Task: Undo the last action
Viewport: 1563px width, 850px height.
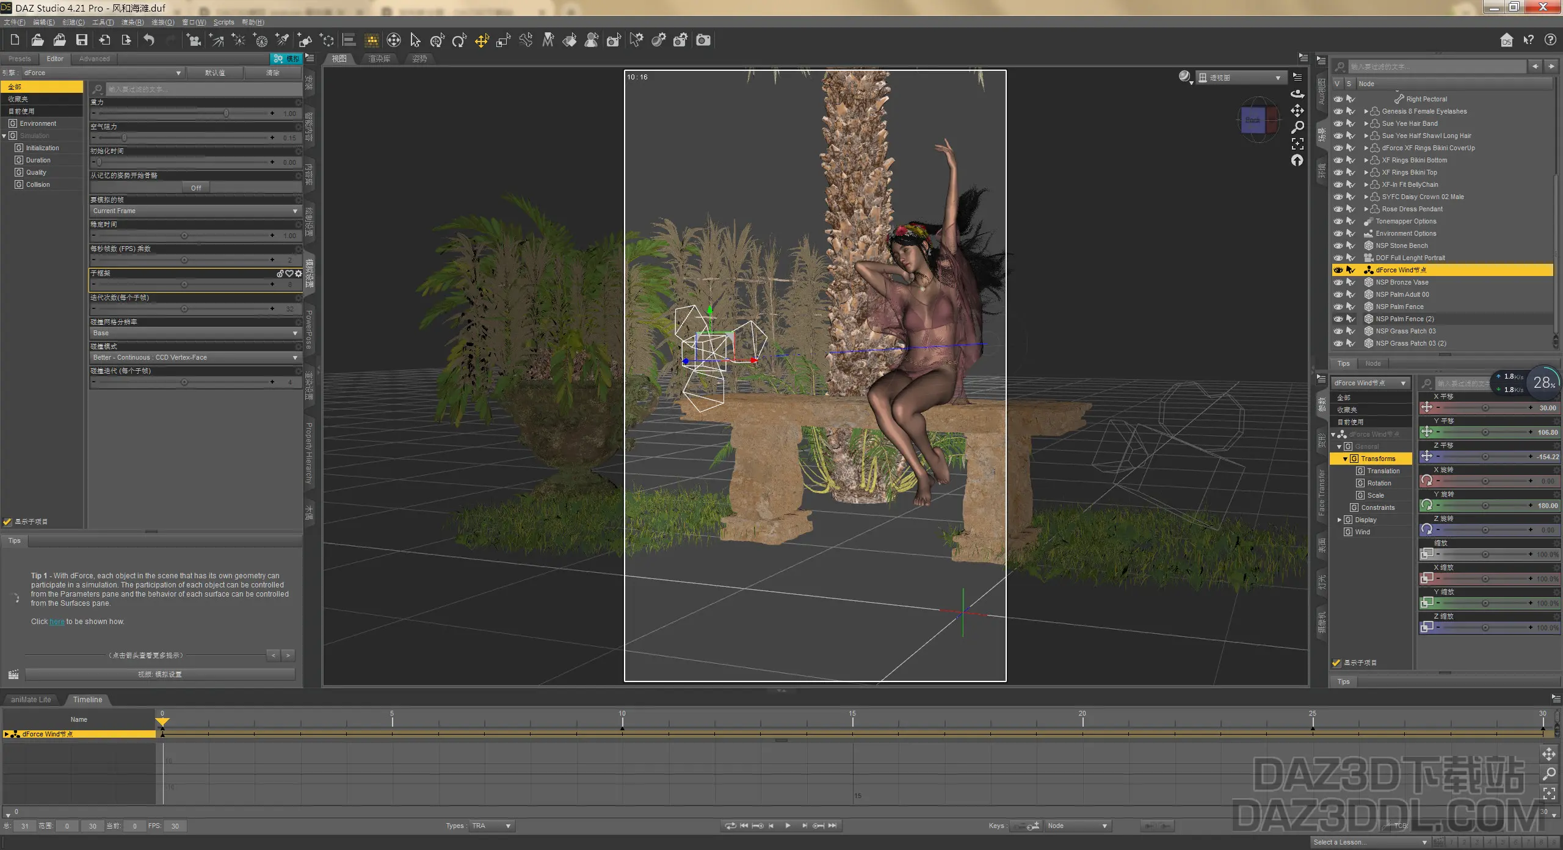Action: 149,40
